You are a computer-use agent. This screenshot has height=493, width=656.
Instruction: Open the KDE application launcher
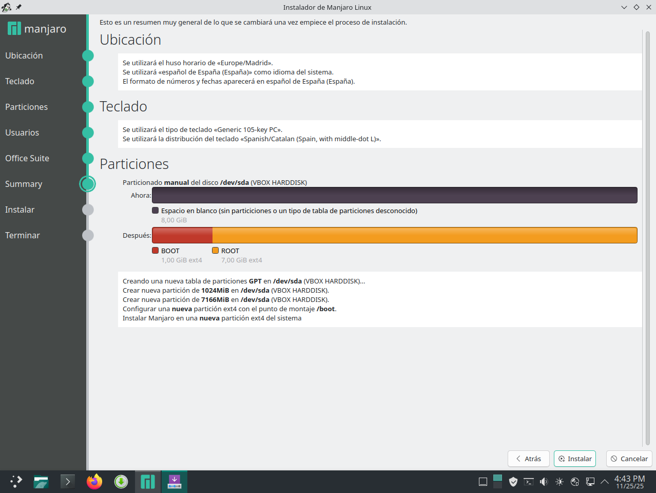pyautogui.click(x=16, y=482)
